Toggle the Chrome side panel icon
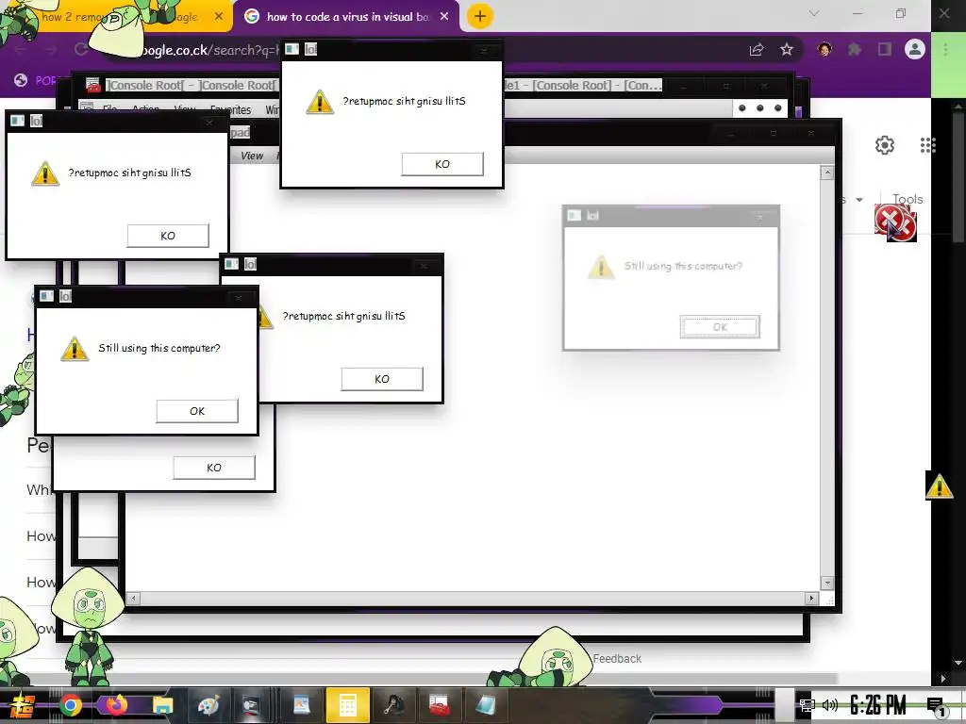The height and width of the screenshot is (724, 966). [884, 49]
